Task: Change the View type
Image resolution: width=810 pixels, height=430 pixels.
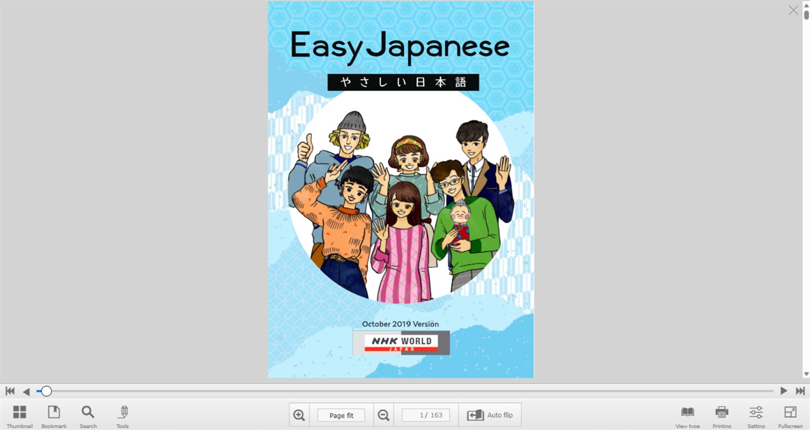Action: tap(687, 416)
